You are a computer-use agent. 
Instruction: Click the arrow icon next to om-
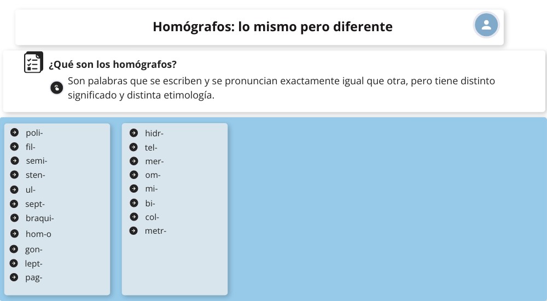(x=133, y=175)
